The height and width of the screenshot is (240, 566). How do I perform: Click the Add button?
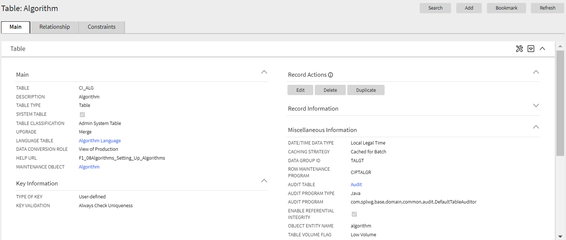tap(468, 8)
